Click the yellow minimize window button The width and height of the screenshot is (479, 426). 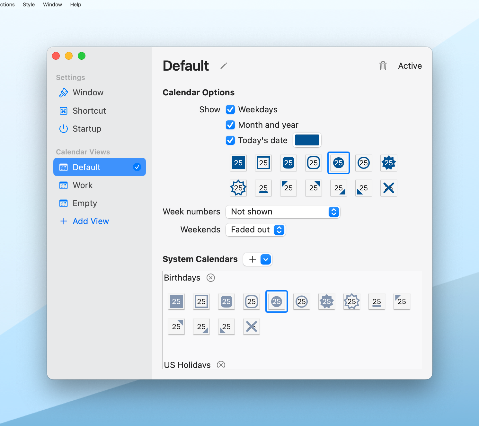[x=69, y=56]
